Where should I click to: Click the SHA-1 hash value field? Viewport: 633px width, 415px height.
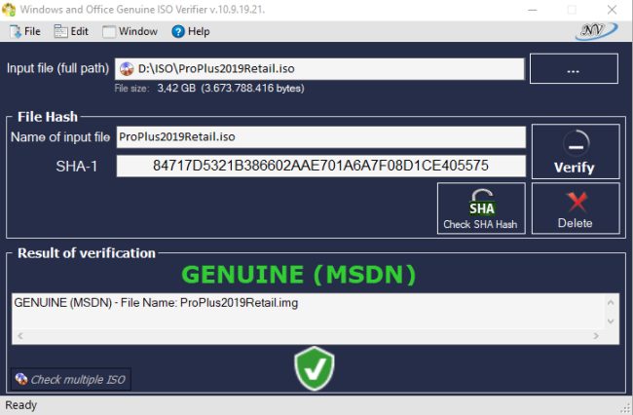[321, 166]
